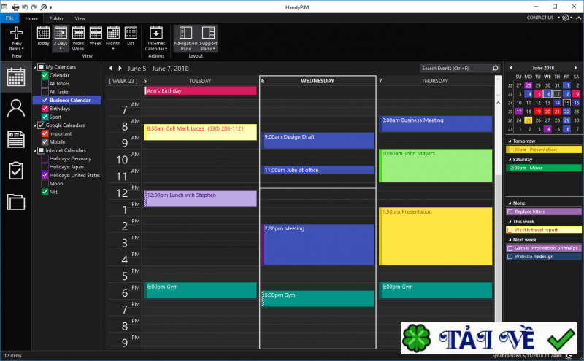Toggle the NFL calendar checkbox
The height and width of the screenshot is (361, 584).
[45, 192]
